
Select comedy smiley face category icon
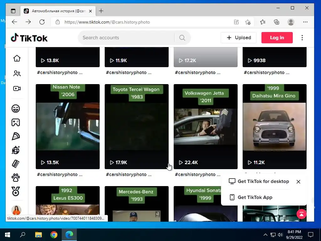tap(16, 108)
